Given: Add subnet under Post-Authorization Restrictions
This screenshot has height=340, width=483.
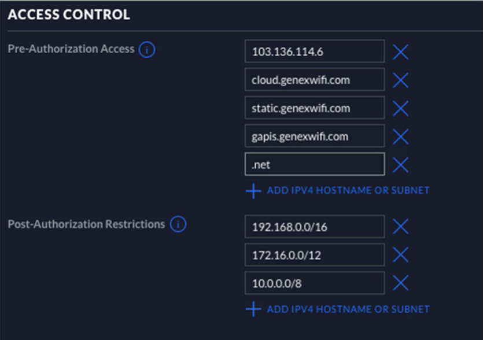Looking at the screenshot, I should point(337,309).
